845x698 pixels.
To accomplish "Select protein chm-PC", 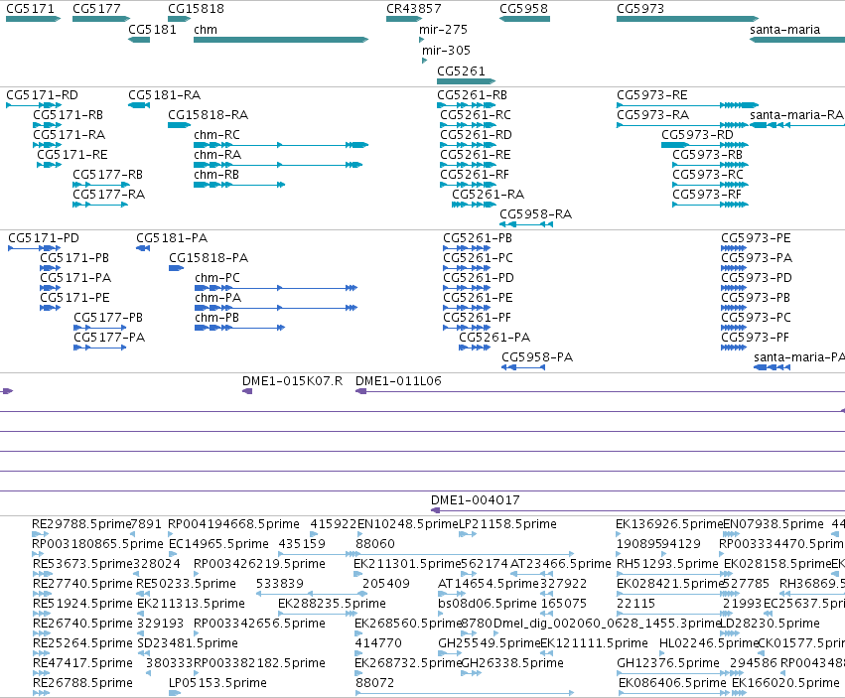I will tap(276, 288).
